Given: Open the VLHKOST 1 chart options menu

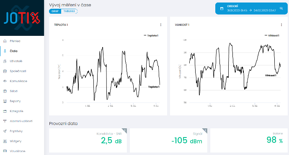Looking at the screenshot, I should click(281, 25).
